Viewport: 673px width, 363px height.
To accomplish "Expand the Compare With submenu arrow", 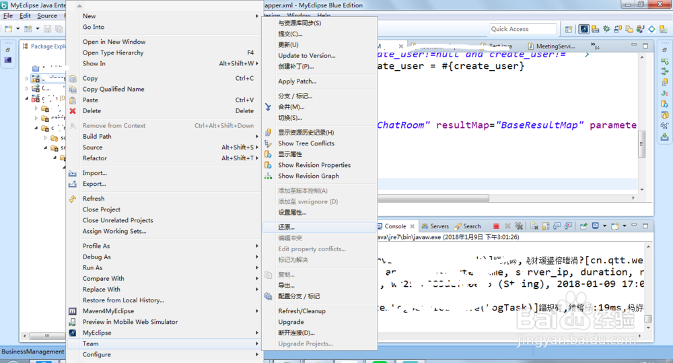I will coord(257,278).
